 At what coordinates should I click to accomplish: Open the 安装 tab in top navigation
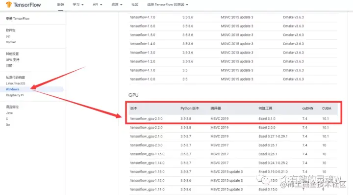pos(60,4)
